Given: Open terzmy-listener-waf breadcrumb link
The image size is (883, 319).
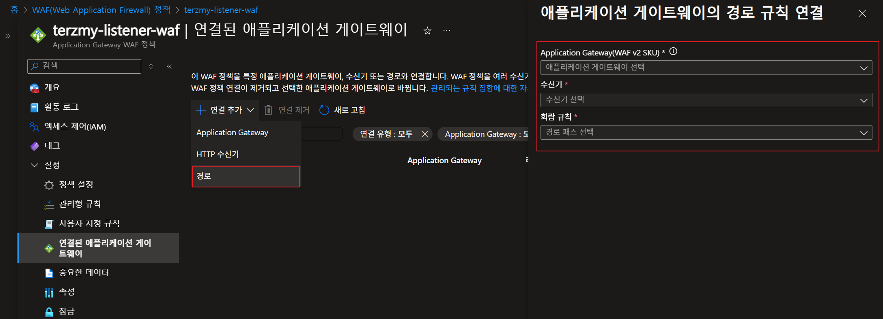Looking at the screenshot, I should pyautogui.click(x=221, y=10).
